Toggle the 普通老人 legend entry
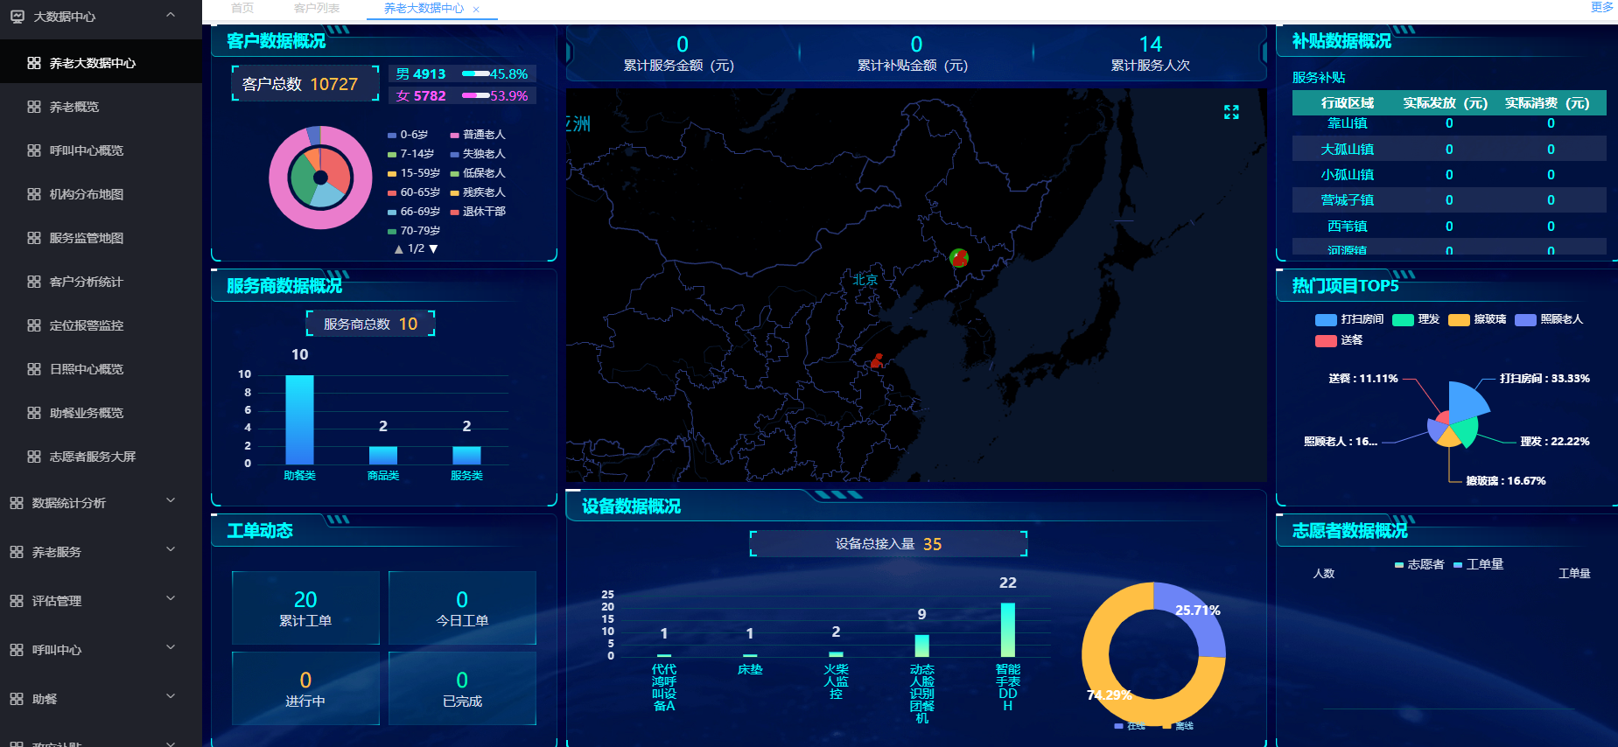The image size is (1618, 747). [478, 135]
